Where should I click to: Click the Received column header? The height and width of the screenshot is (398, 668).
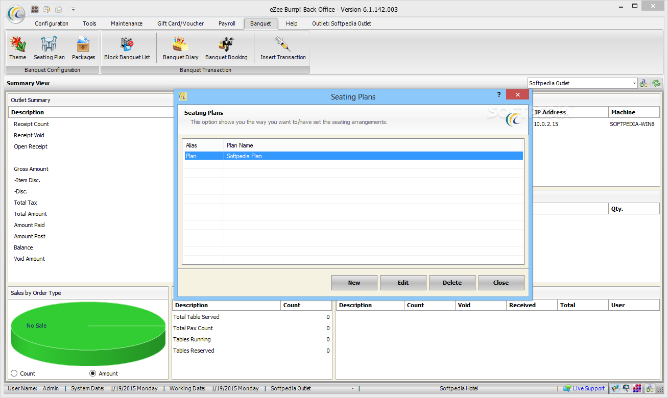pos(532,305)
